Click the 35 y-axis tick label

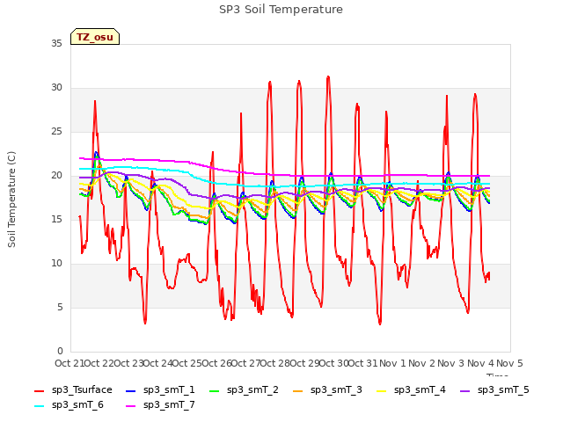[56, 44]
